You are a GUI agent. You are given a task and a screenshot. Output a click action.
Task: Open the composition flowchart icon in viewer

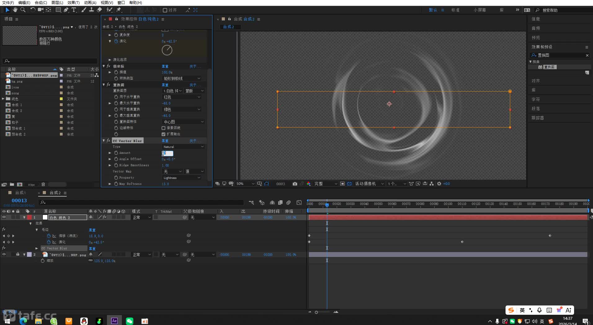pos(432,184)
